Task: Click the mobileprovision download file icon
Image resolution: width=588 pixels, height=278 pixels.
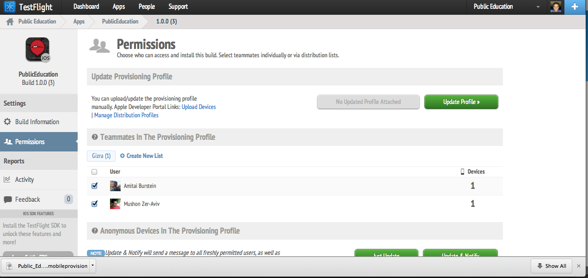Action: (9, 266)
